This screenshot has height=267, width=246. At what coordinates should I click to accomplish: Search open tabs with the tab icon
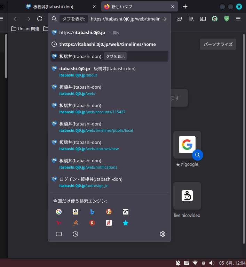59,234
